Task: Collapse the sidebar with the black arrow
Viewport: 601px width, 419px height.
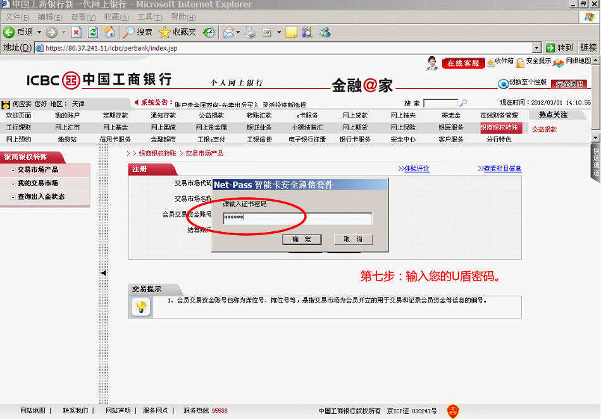Action: (x=103, y=273)
